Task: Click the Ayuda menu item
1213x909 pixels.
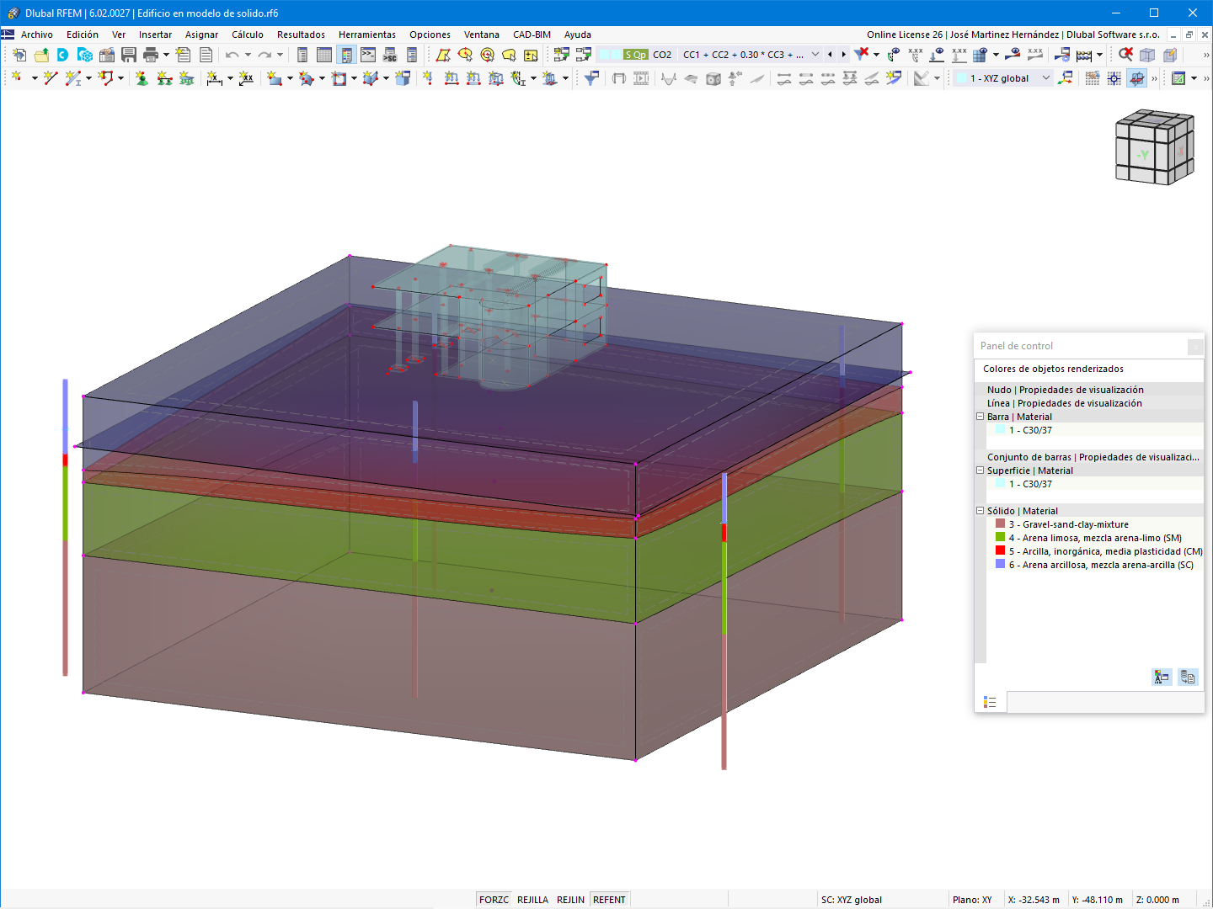Action: point(578,35)
